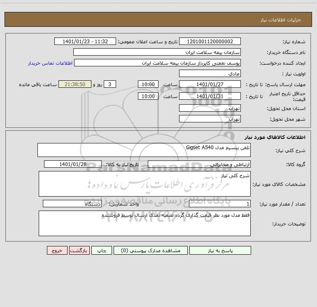The height and width of the screenshot is (307, 317).
Task: Click buyer notes text area
Action: click(145, 223)
